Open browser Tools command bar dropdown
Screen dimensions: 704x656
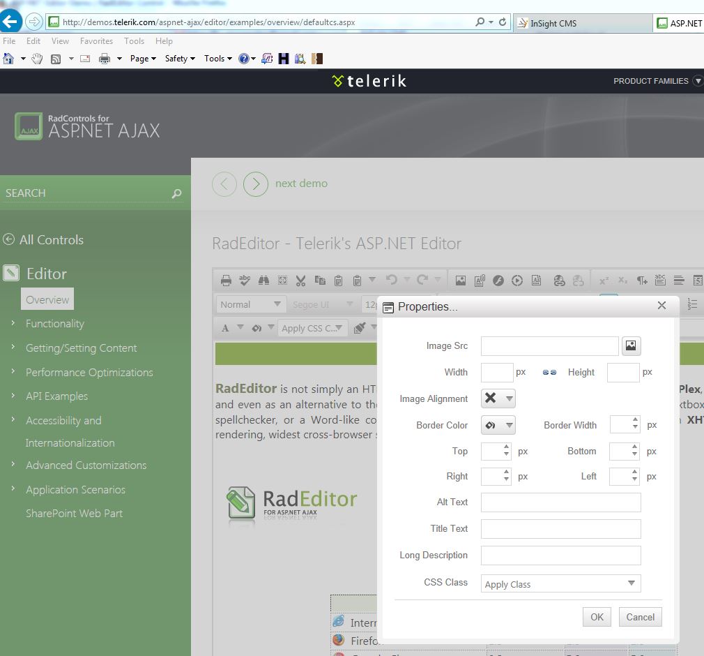(x=217, y=59)
